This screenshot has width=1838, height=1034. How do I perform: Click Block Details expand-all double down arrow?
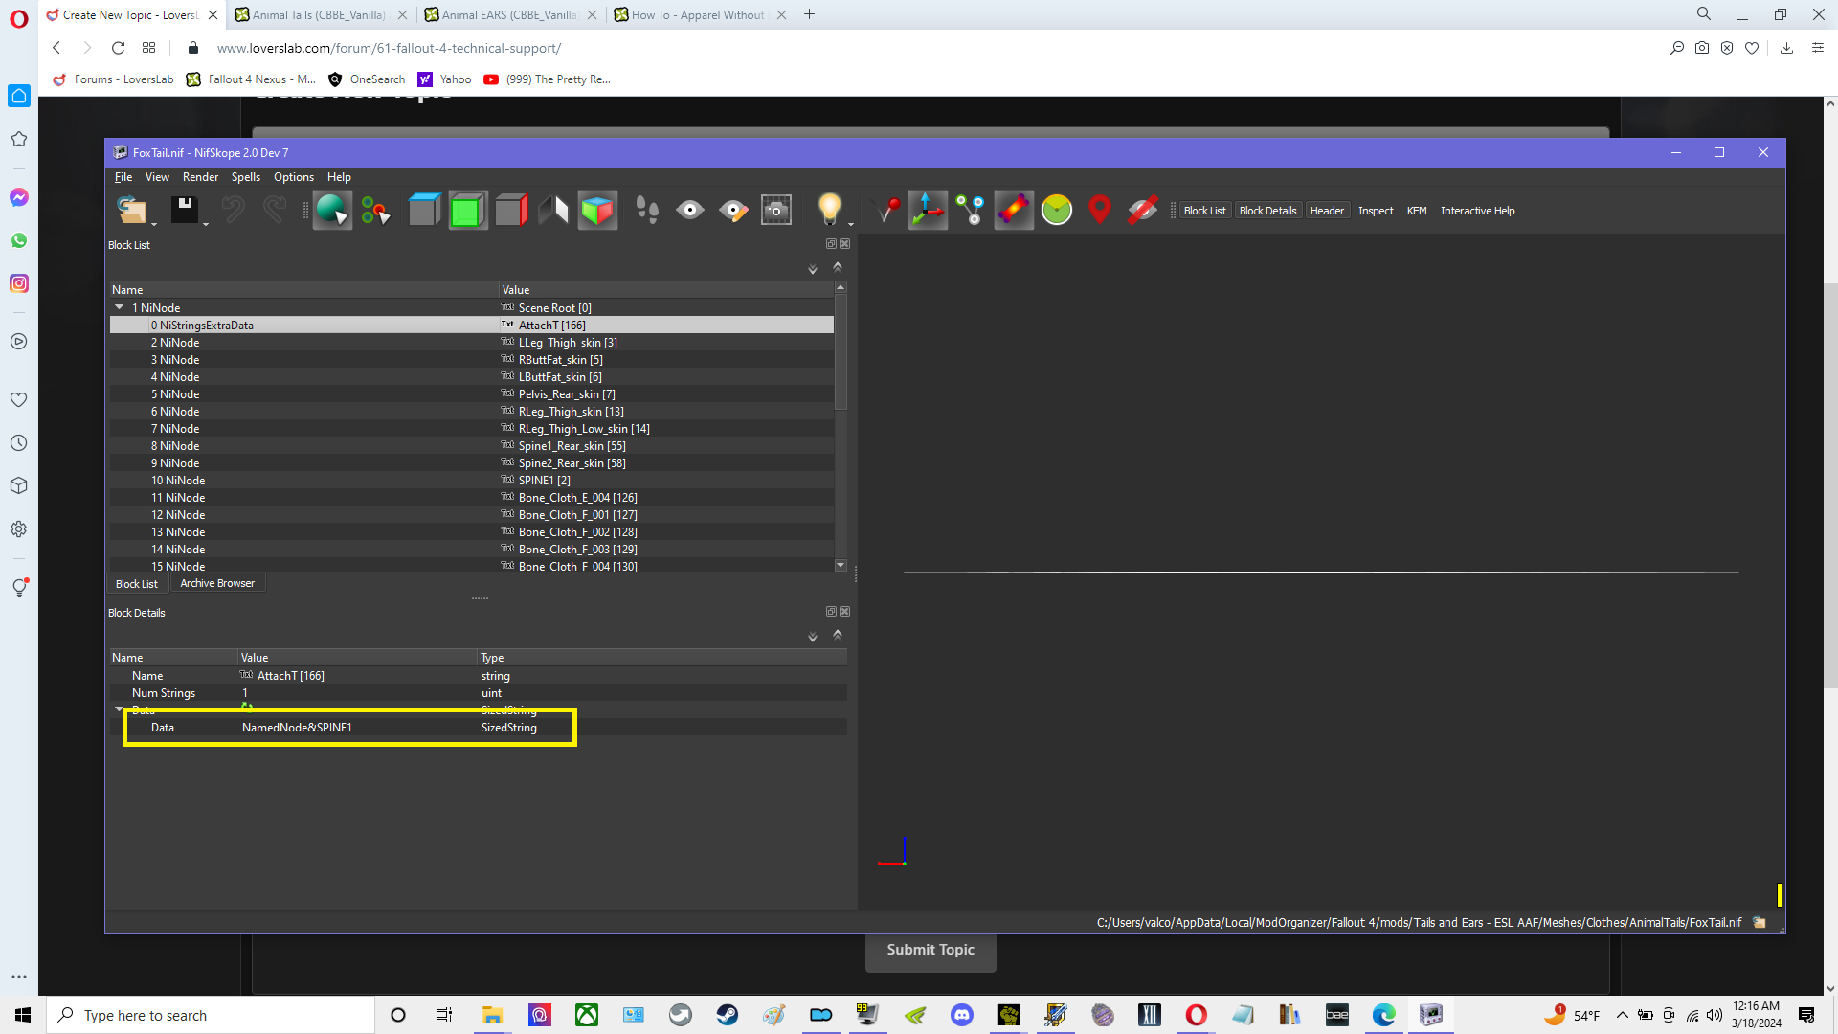tap(813, 637)
